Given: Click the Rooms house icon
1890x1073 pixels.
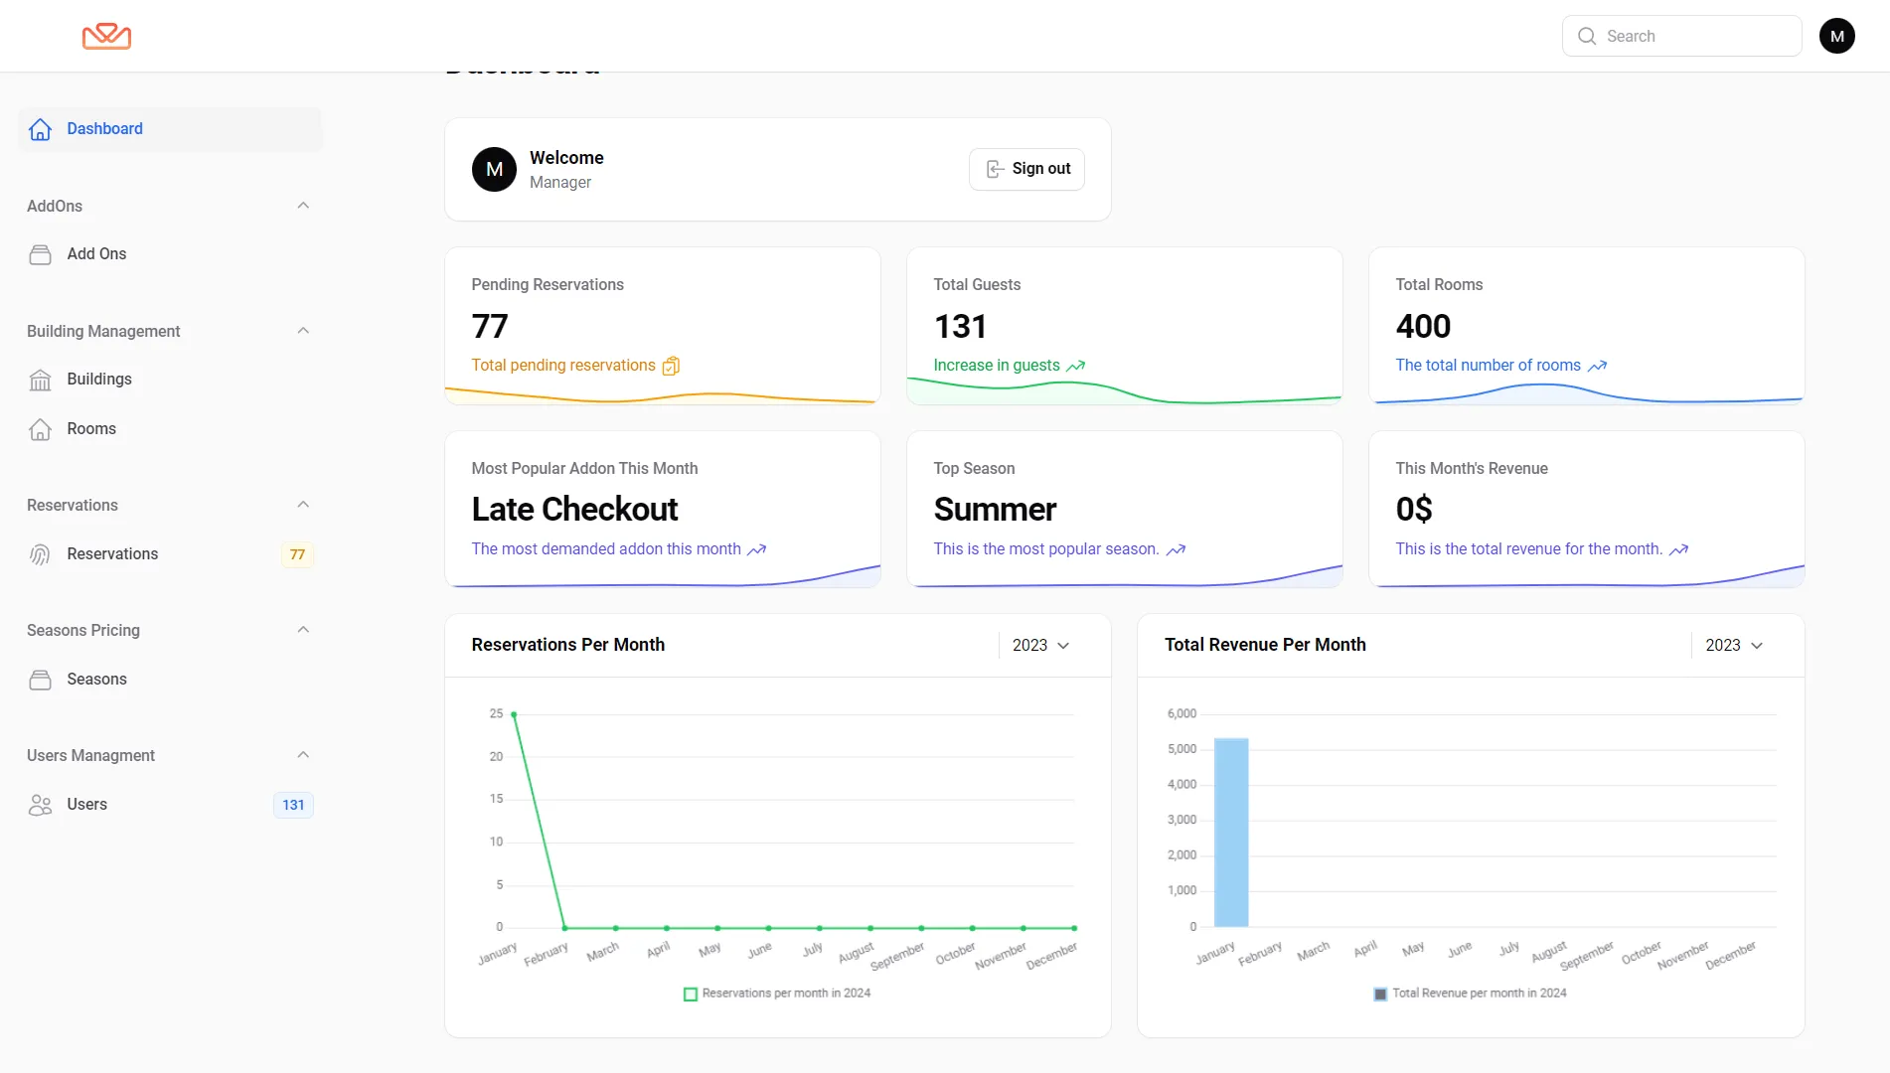Looking at the screenshot, I should [x=40, y=429].
